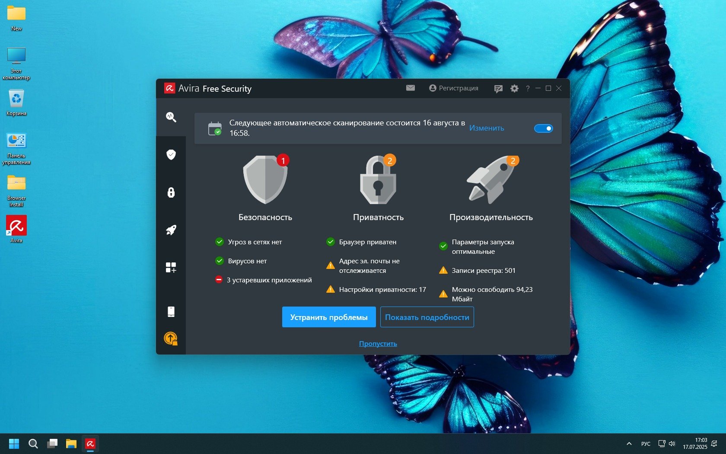This screenshot has height=454, width=726.
Task: Open the mobile device sidebar icon
Action: pyautogui.click(x=171, y=312)
